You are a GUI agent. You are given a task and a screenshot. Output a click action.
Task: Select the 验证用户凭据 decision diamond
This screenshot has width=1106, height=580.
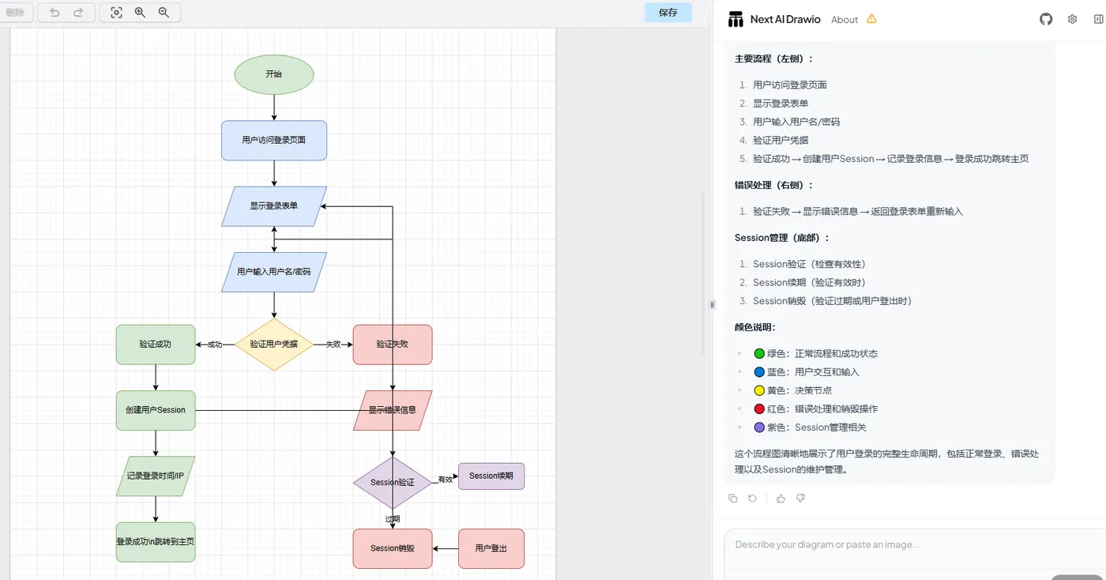[x=274, y=345]
